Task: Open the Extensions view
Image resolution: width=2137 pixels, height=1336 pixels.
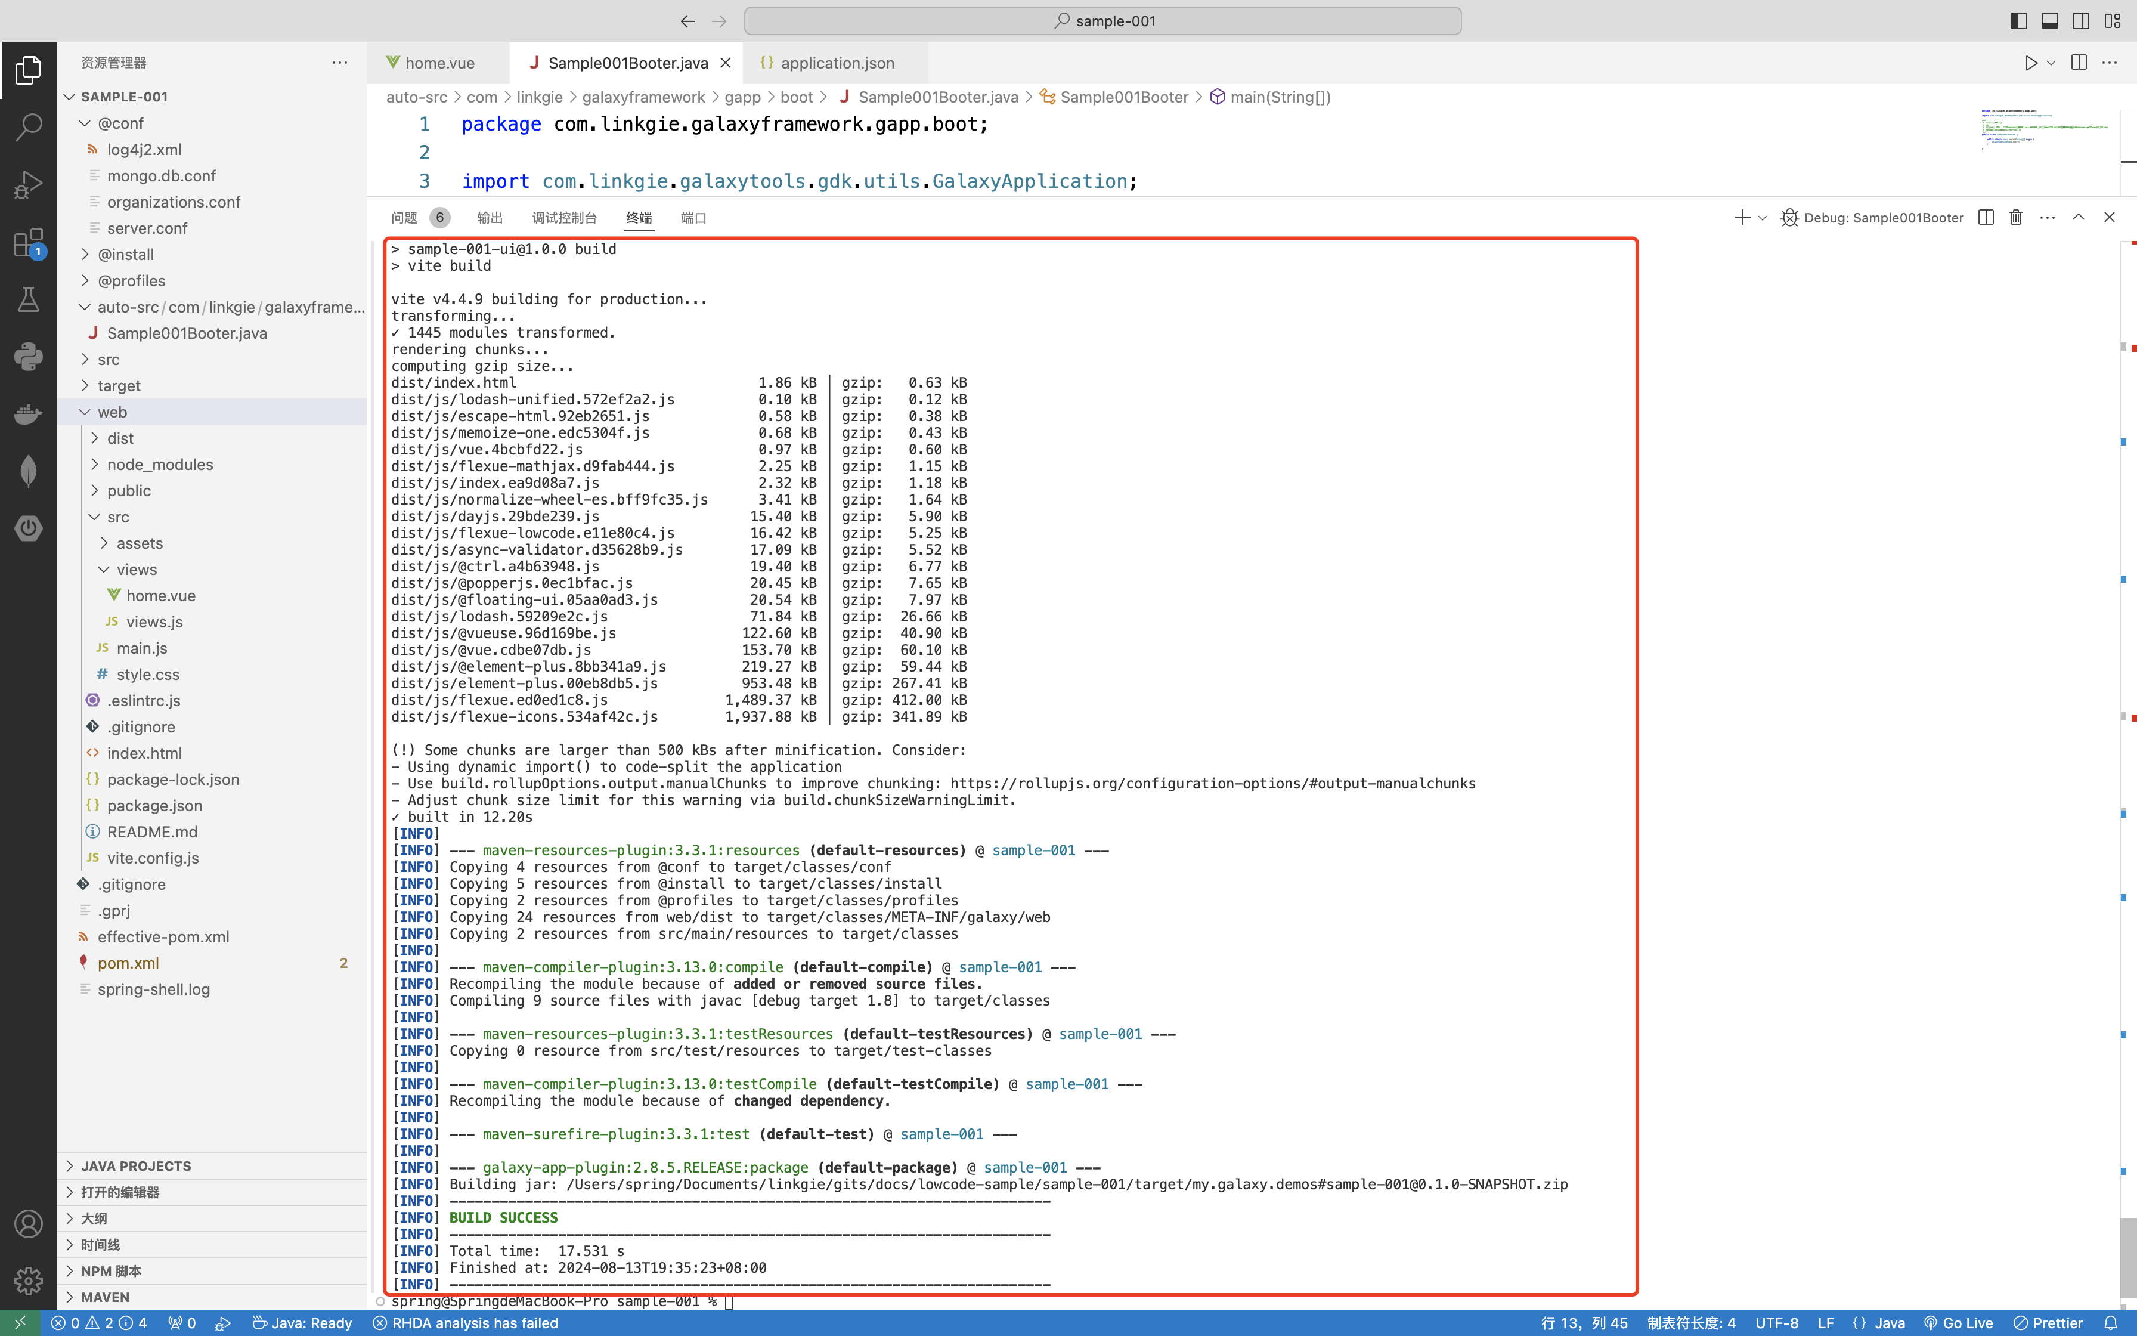Action: click(28, 242)
